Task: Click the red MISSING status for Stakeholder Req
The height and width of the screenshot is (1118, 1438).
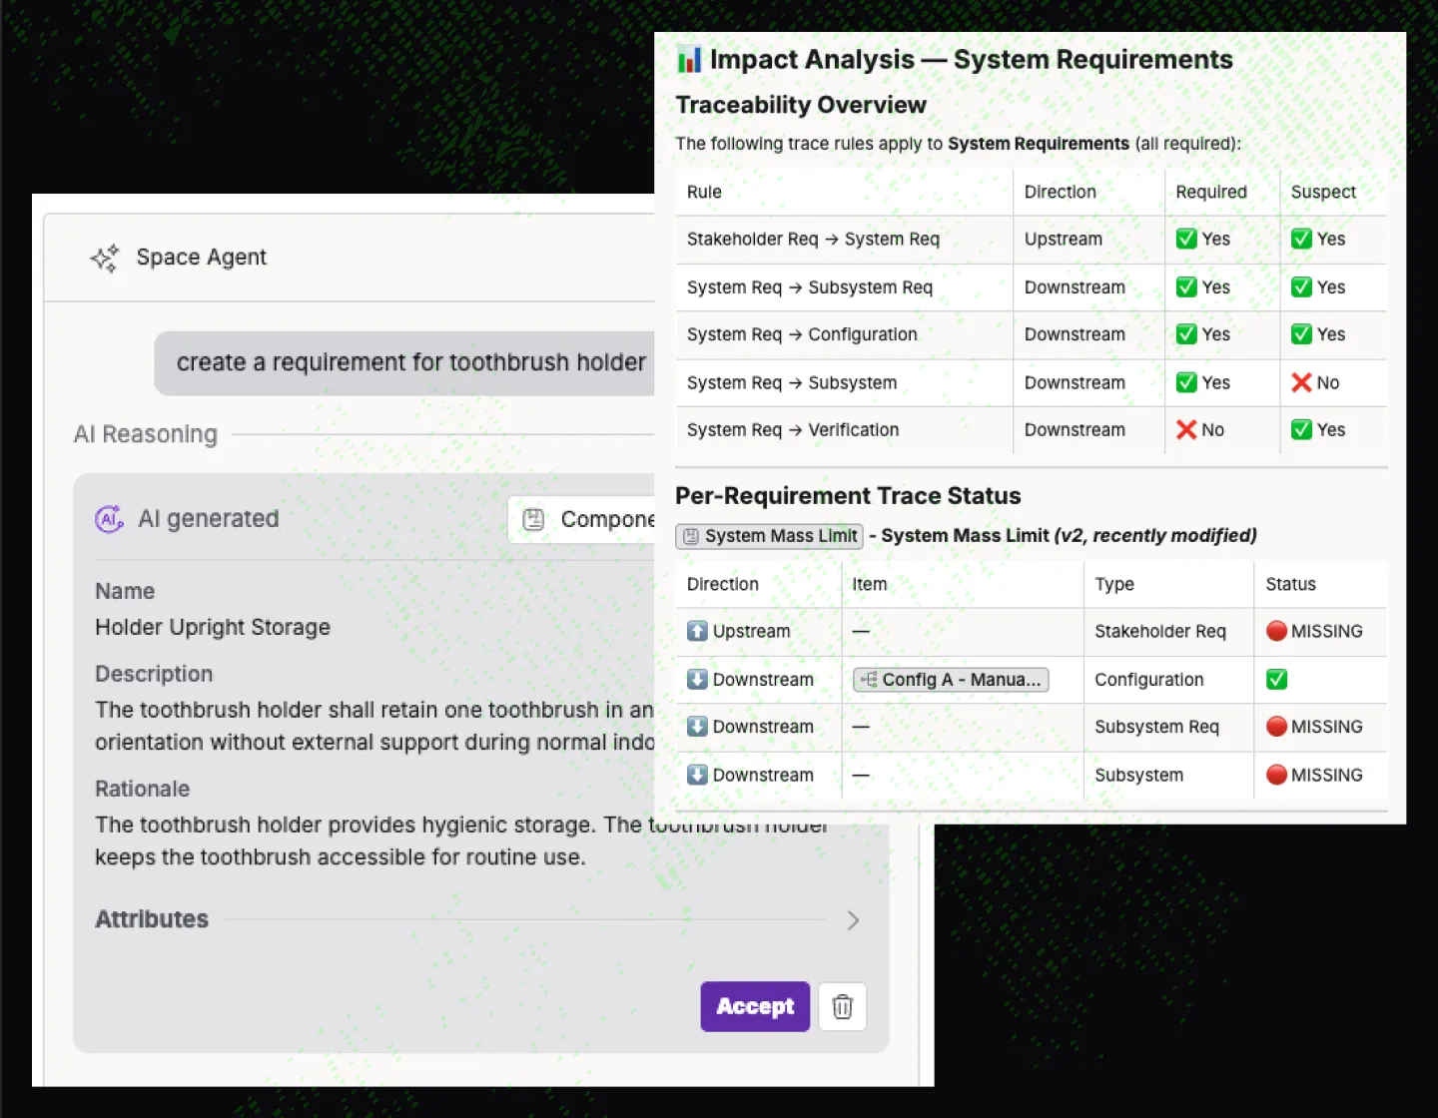Action: coord(1314,631)
